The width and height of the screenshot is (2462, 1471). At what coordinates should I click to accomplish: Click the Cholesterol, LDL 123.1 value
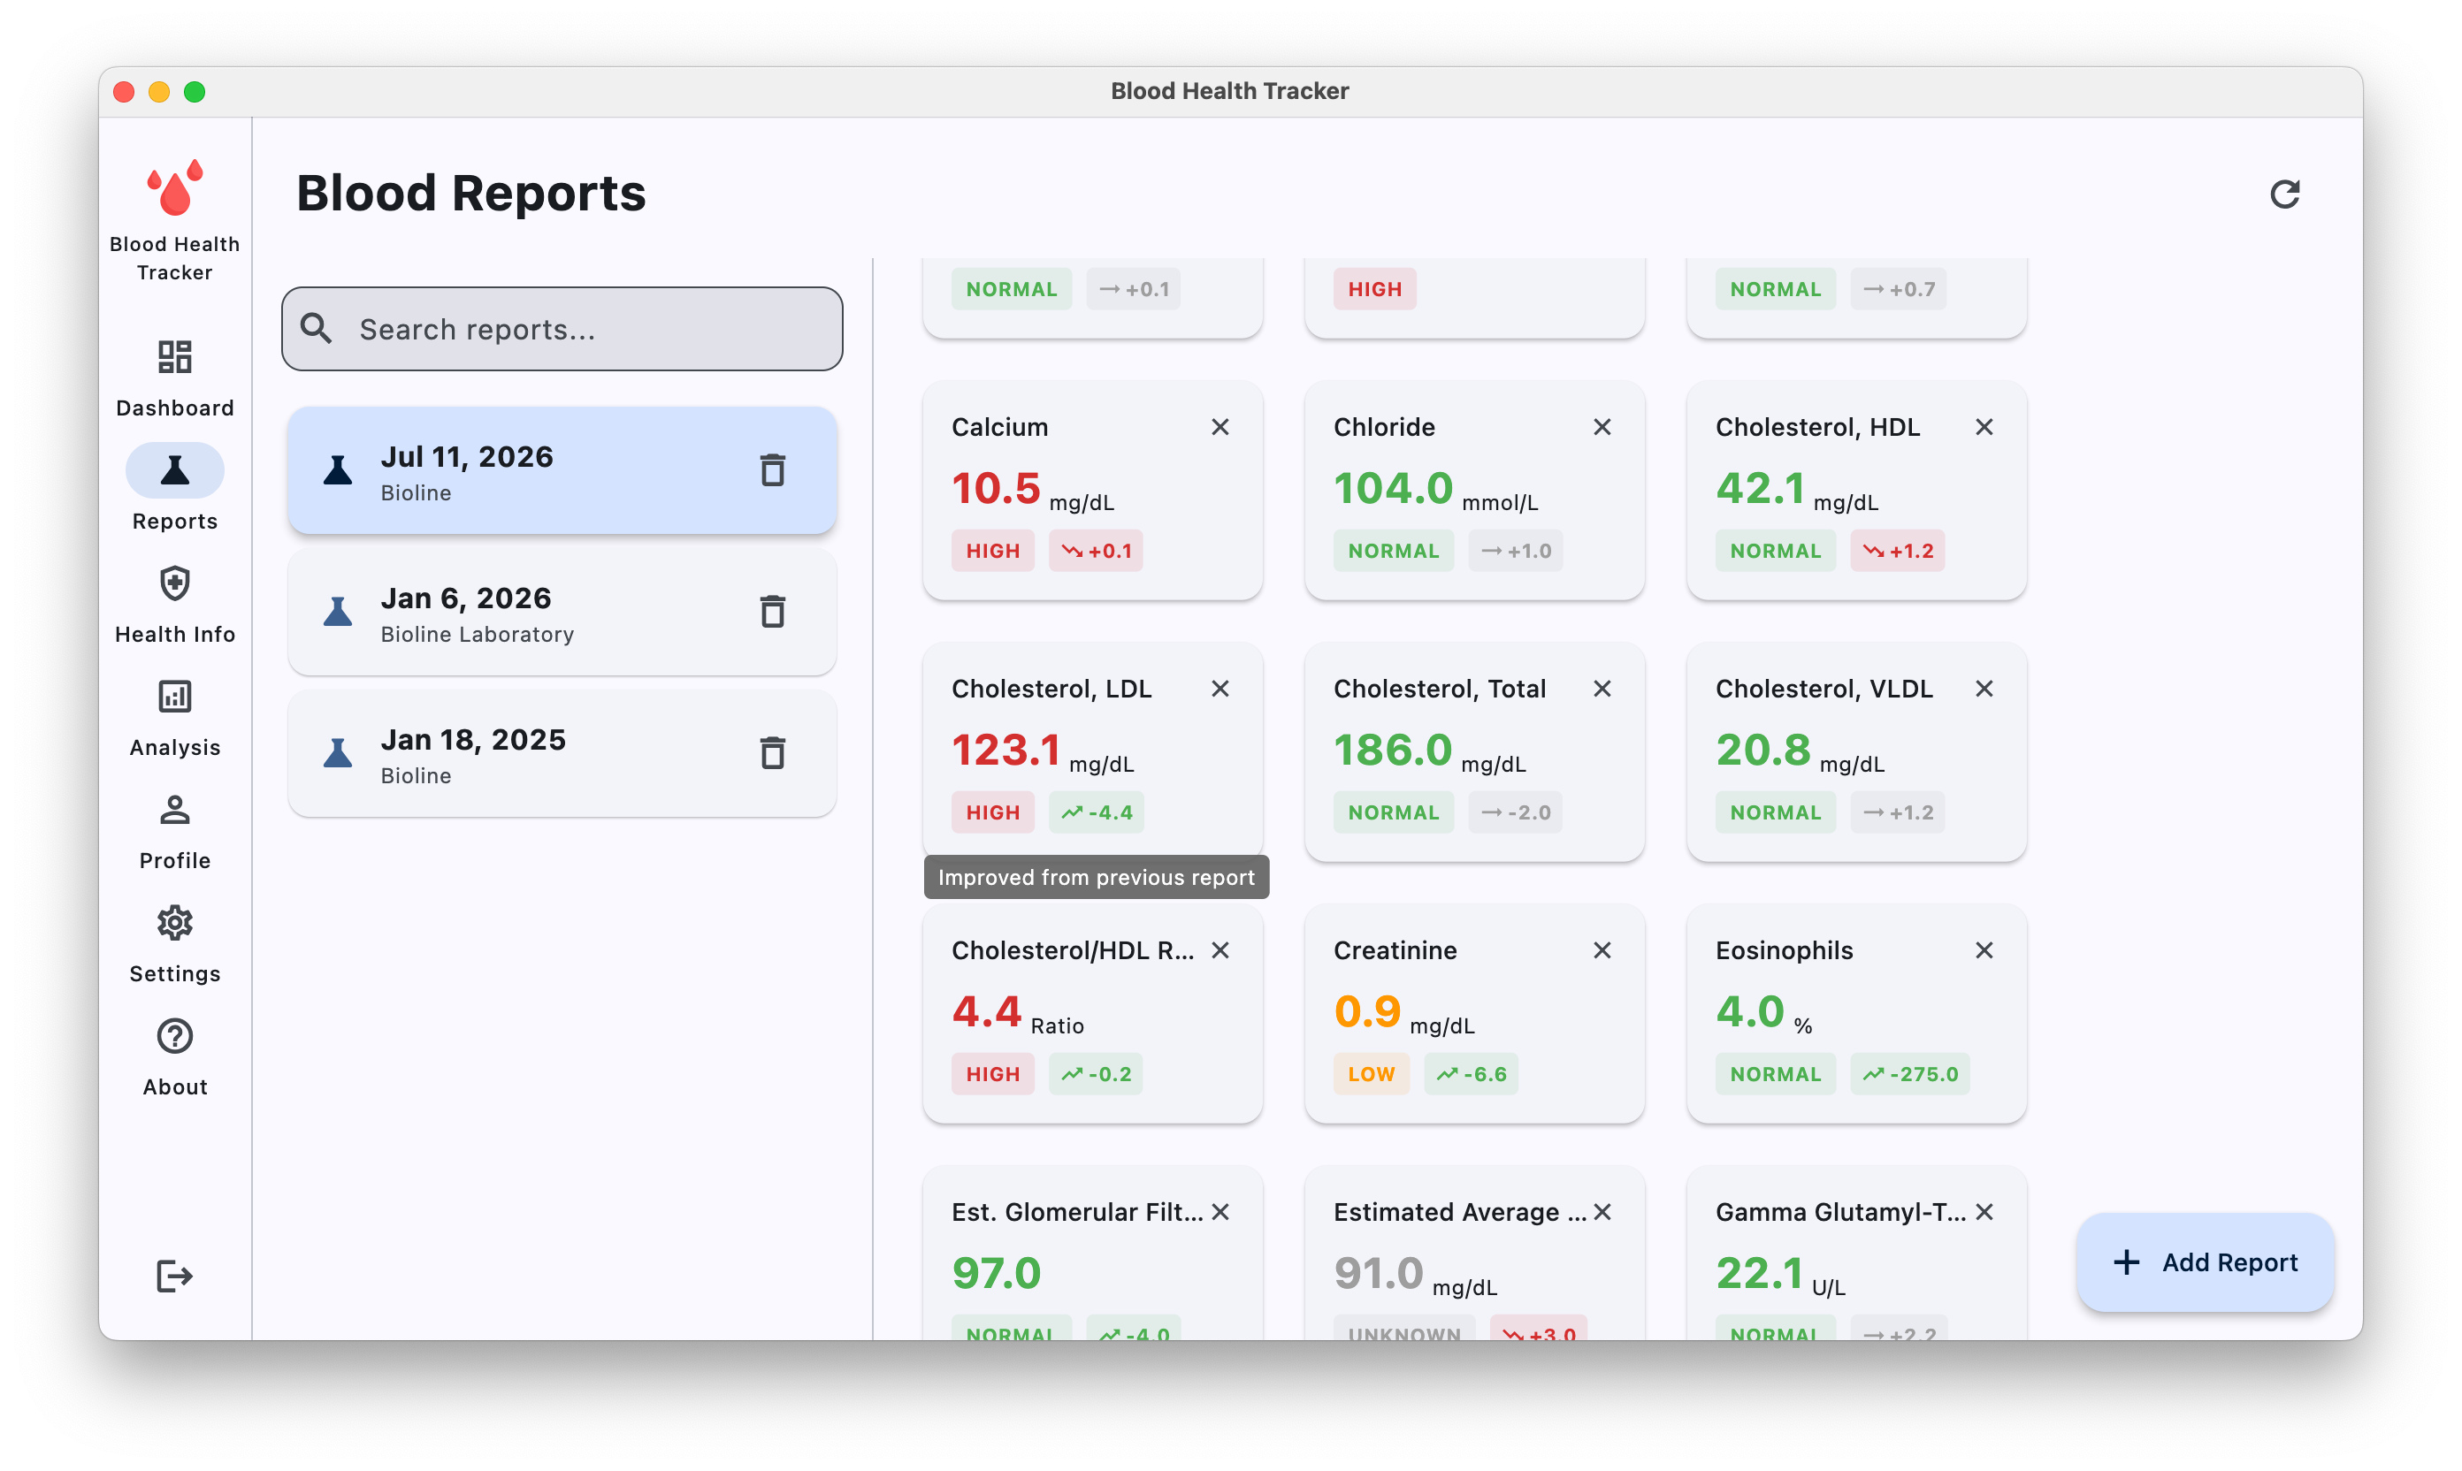pyautogui.click(x=1005, y=751)
